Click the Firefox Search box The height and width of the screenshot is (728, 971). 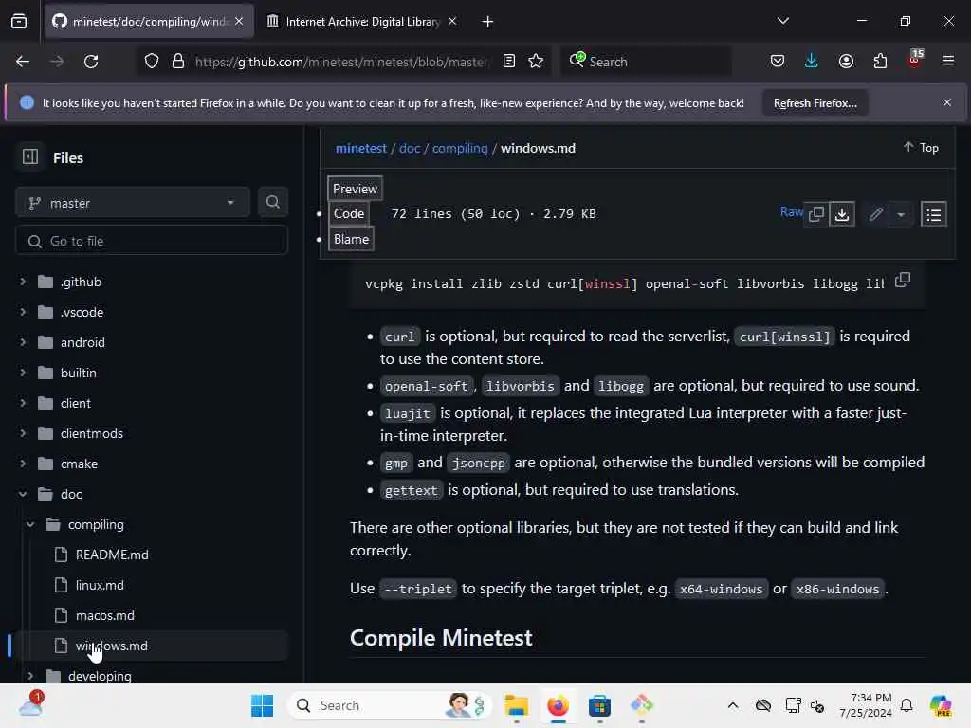pyautogui.click(x=646, y=62)
